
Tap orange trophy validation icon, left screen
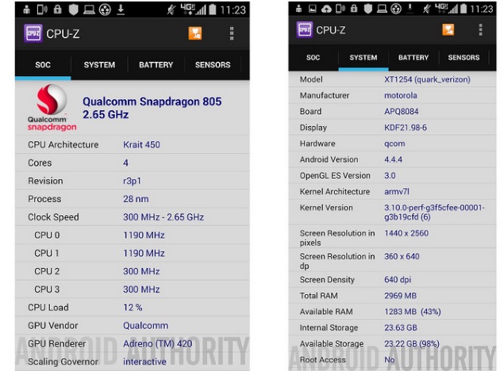(x=194, y=33)
